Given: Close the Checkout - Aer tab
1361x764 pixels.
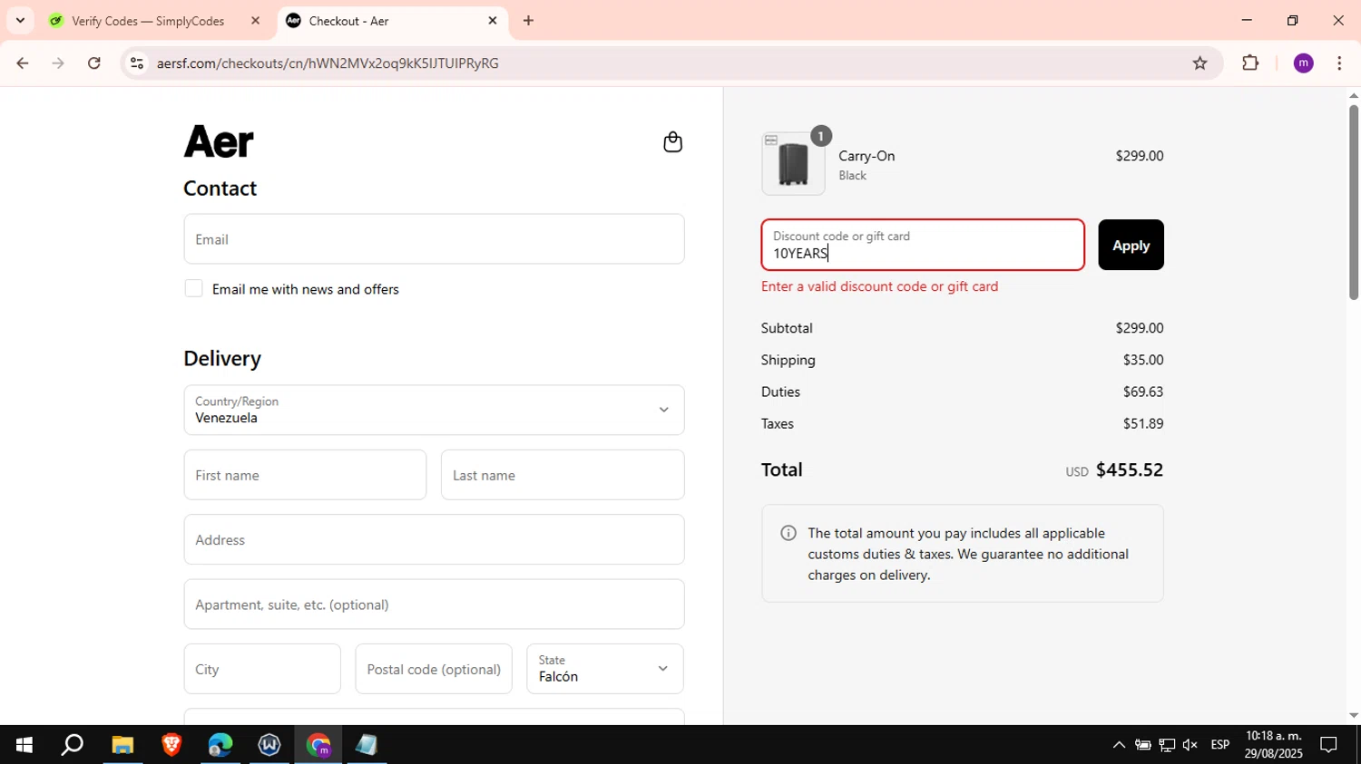Looking at the screenshot, I should (493, 21).
